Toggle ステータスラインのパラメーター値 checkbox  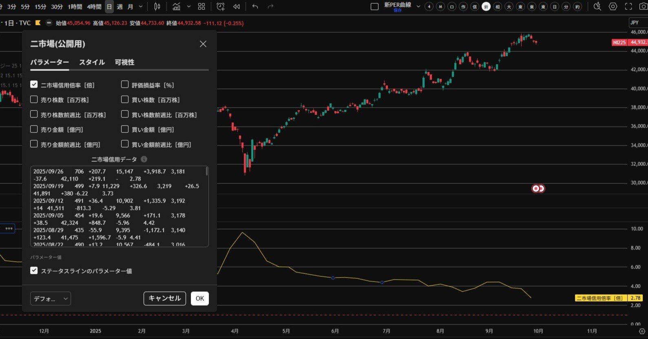[34, 270]
